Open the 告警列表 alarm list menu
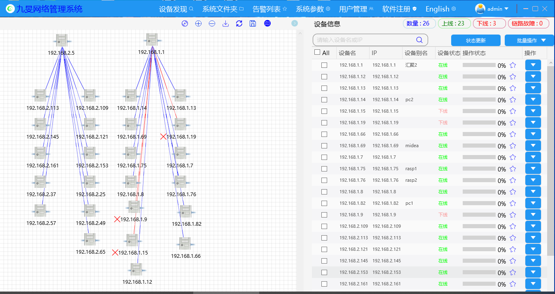This screenshot has width=555, height=294. click(269, 9)
